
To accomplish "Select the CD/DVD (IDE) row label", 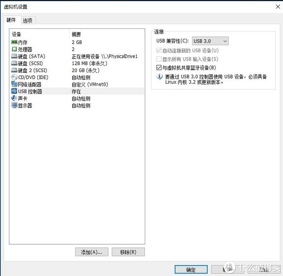I will (x=33, y=78).
